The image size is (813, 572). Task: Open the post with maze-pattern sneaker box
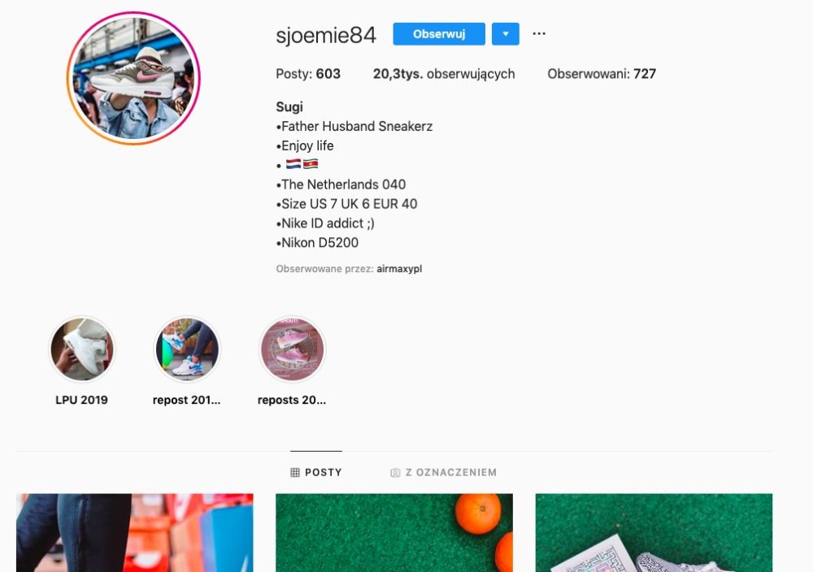[654, 533]
